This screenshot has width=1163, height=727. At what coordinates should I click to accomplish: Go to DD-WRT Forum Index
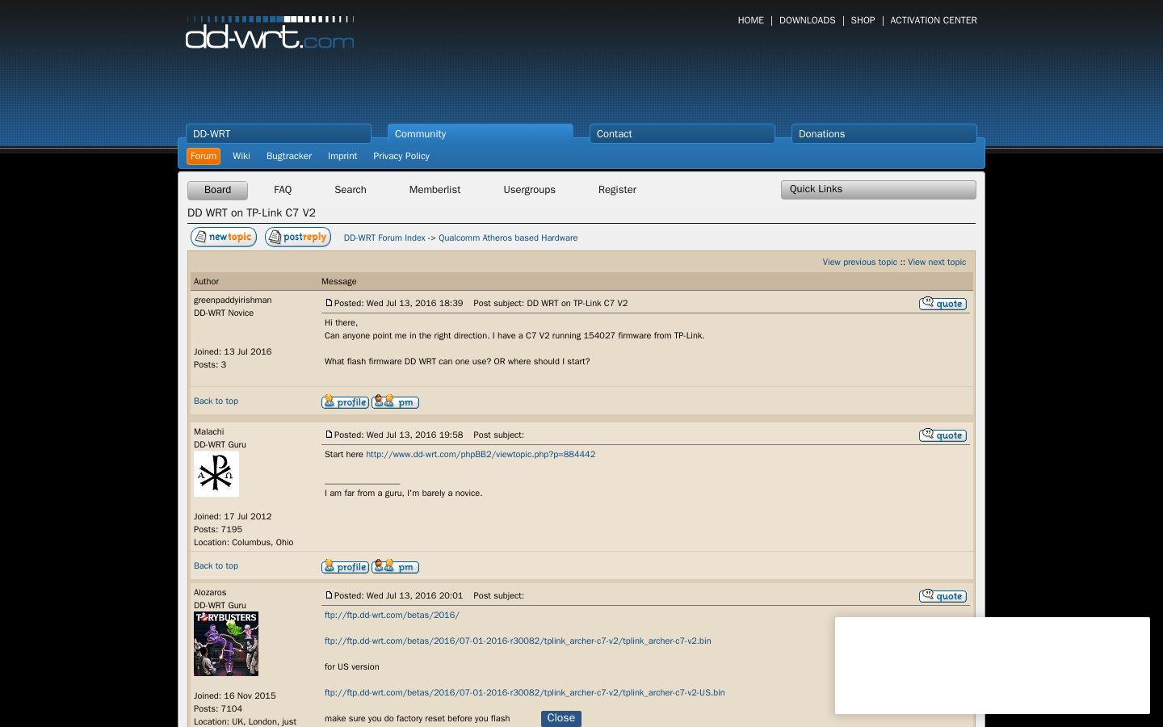point(384,237)
